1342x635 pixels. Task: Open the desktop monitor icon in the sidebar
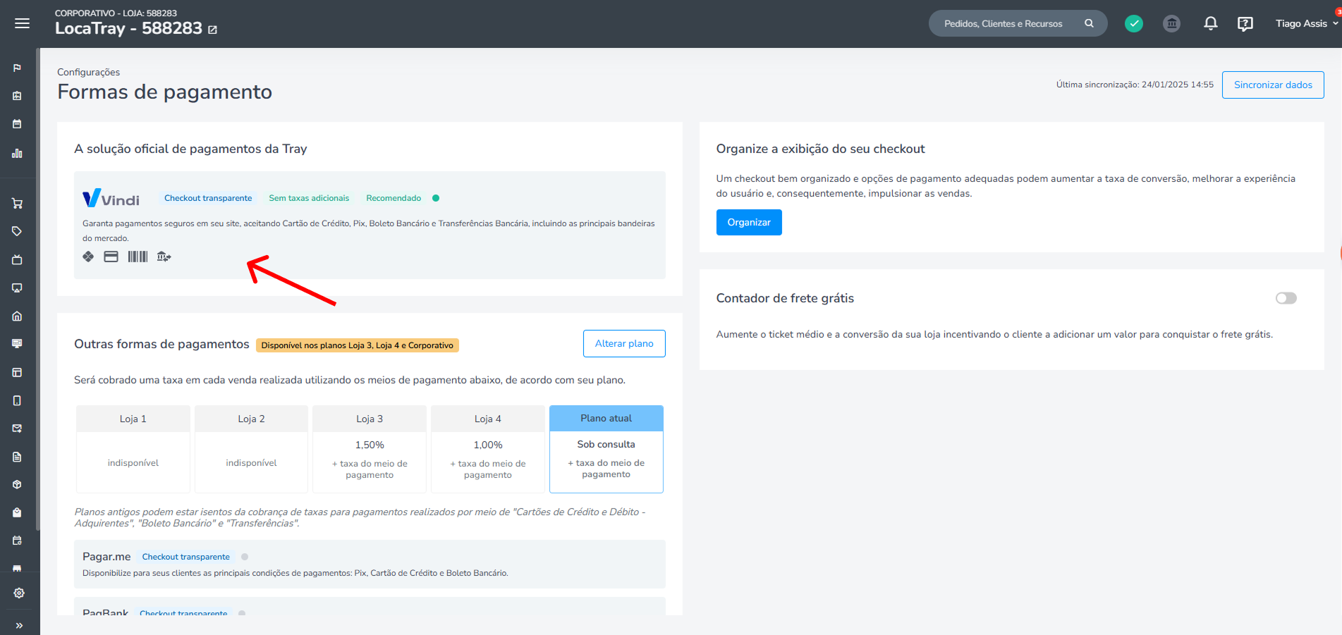18,344
